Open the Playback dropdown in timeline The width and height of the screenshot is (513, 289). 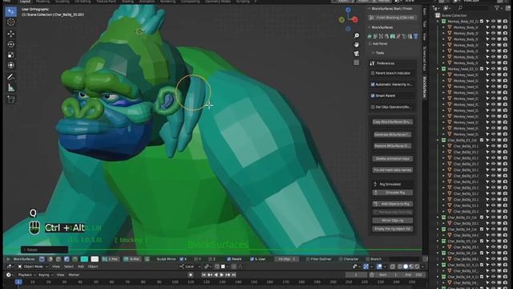(x=26, y=275)
